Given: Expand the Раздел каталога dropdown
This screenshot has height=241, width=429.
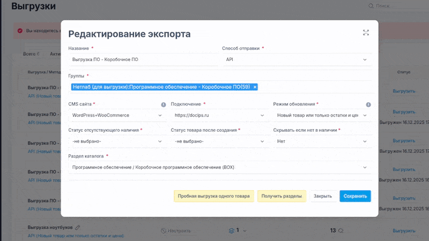Looking at the screenshot, I should pos(219,167).
